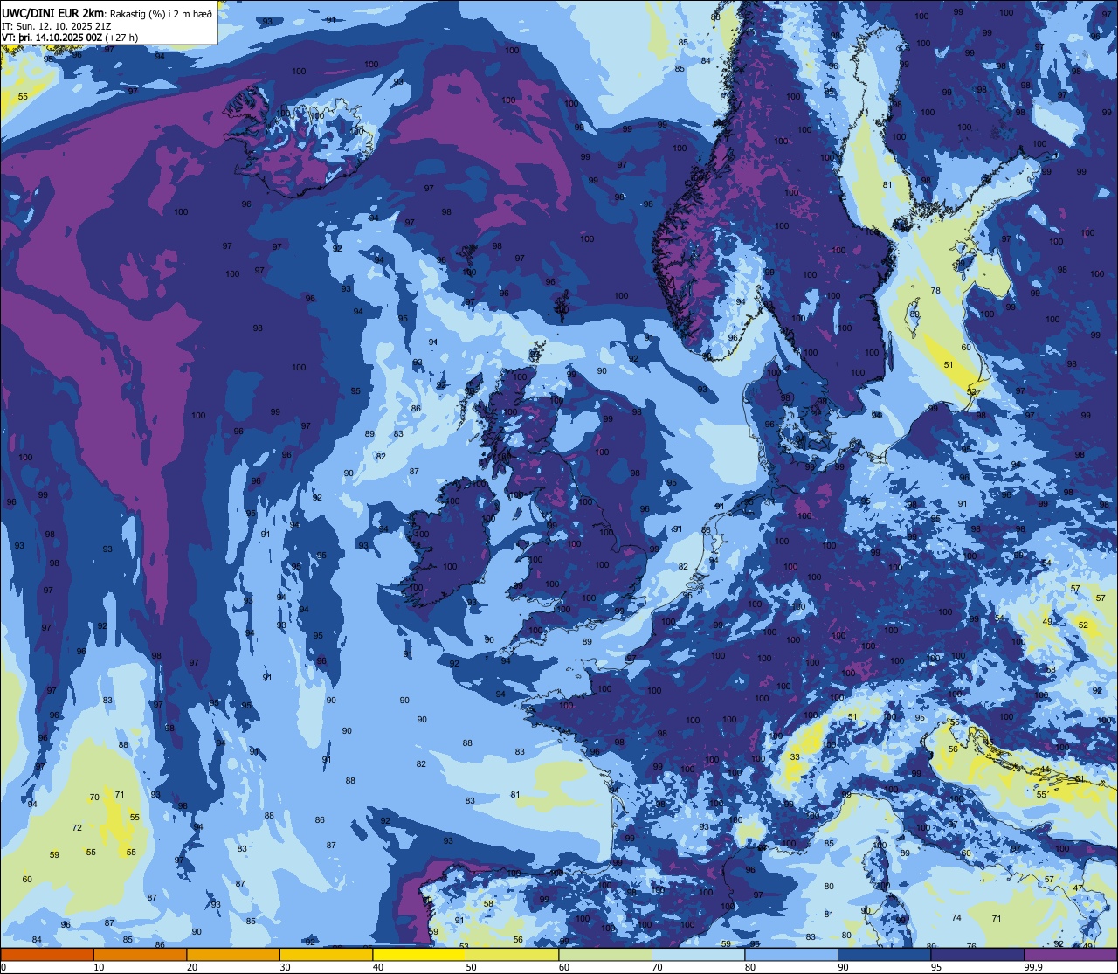Click the legend scale label '50'
The width and height of the screenshot is (1118, 974).
pyautogui.click(x=471, y=967)
